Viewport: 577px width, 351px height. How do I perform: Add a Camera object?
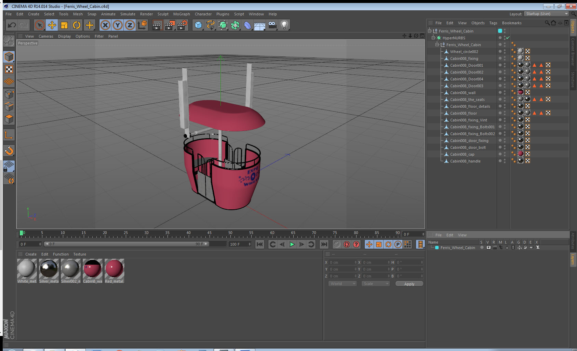(272, 25)
